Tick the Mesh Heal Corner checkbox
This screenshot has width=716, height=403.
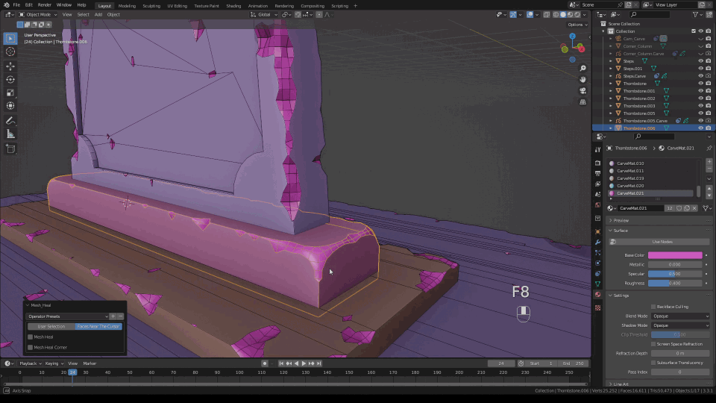pyautogui.click(x=31, y=347)
